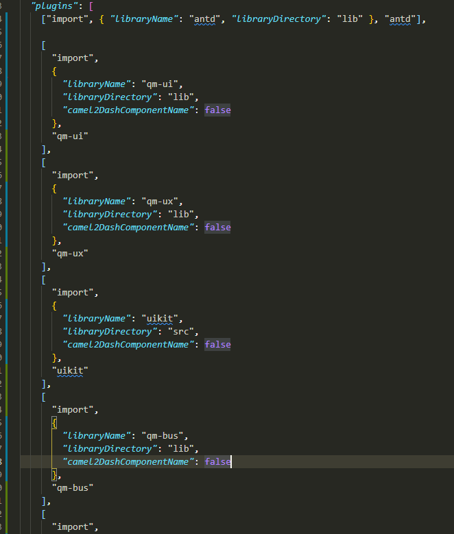
Task: Click the standalone "qm-bus" string on its own line
Action: (x=73, y=487)
